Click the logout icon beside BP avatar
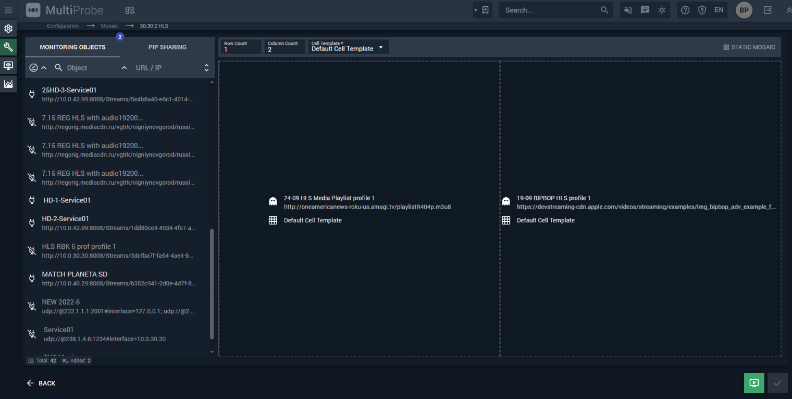The height and width of the screenshot is (399, 792). pyautogui.click(x=768, y=10)
